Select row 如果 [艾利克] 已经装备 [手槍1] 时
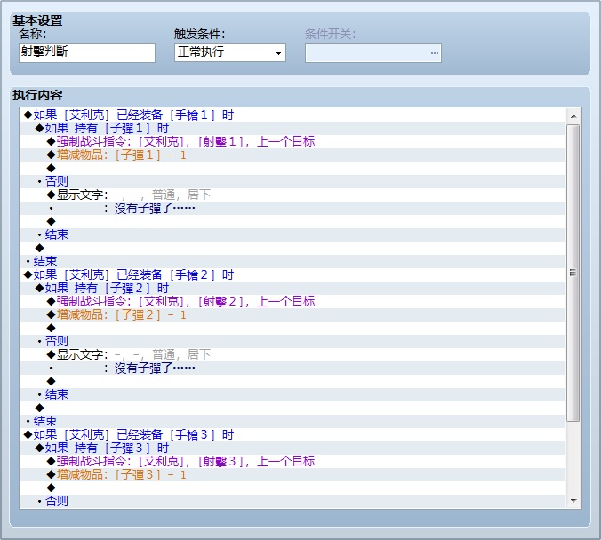Image resolution: width=601 pixels, height=540 pixels. tap(292, 115)
